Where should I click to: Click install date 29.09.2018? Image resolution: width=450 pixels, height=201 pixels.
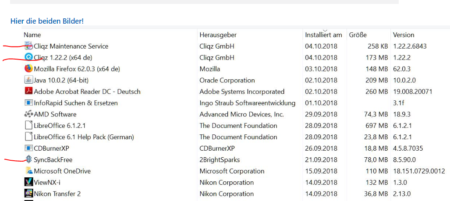tap(321, 114)
